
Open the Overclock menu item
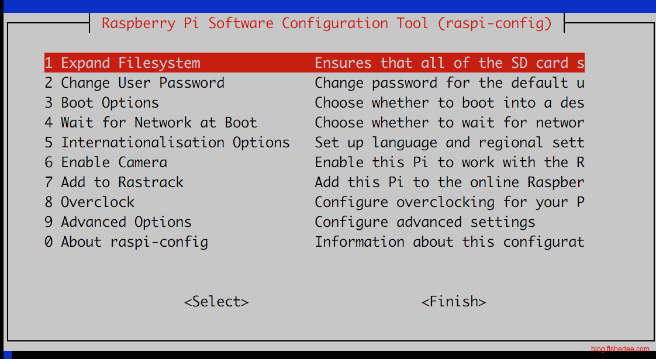[89, 202]
